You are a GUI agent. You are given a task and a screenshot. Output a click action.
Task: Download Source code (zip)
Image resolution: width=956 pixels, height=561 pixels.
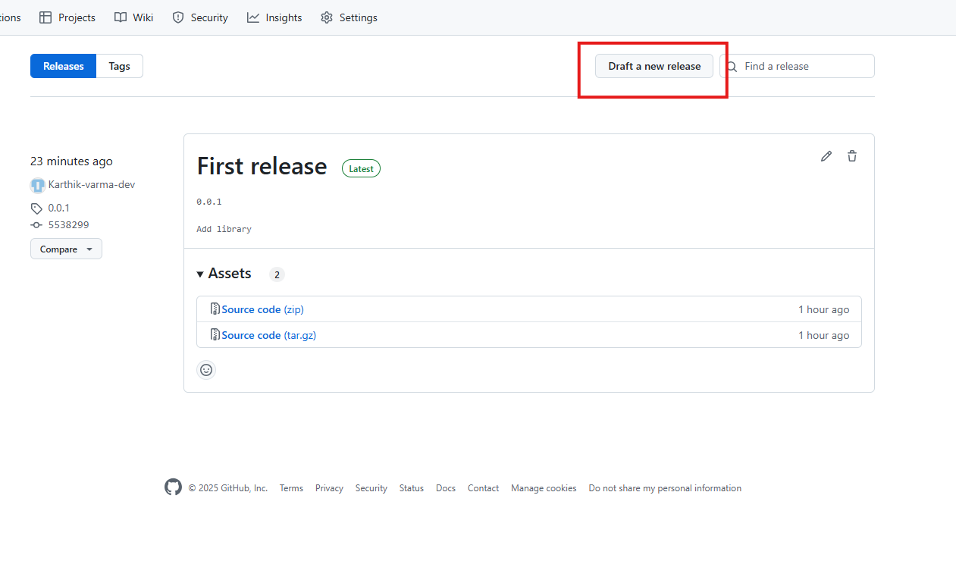tap(262, 309)
